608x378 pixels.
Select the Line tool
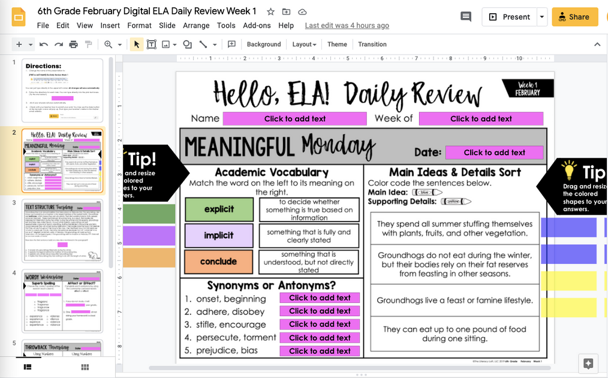[x=204, y=44]
